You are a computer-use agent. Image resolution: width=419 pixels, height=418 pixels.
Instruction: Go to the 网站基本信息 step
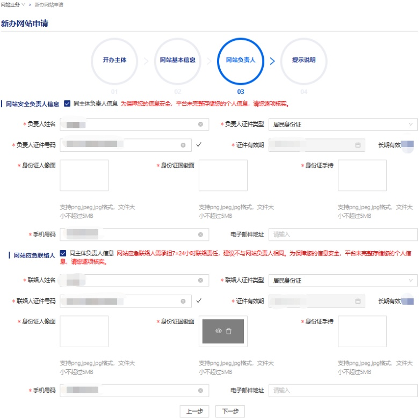point(177,60)
